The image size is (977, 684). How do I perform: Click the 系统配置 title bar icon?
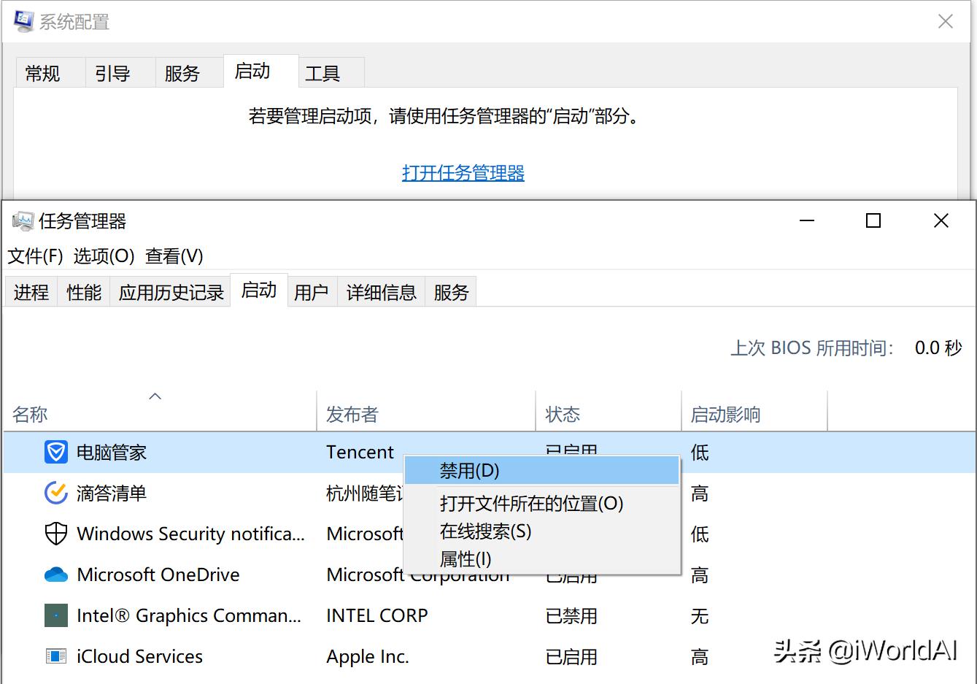pos(23,22)
